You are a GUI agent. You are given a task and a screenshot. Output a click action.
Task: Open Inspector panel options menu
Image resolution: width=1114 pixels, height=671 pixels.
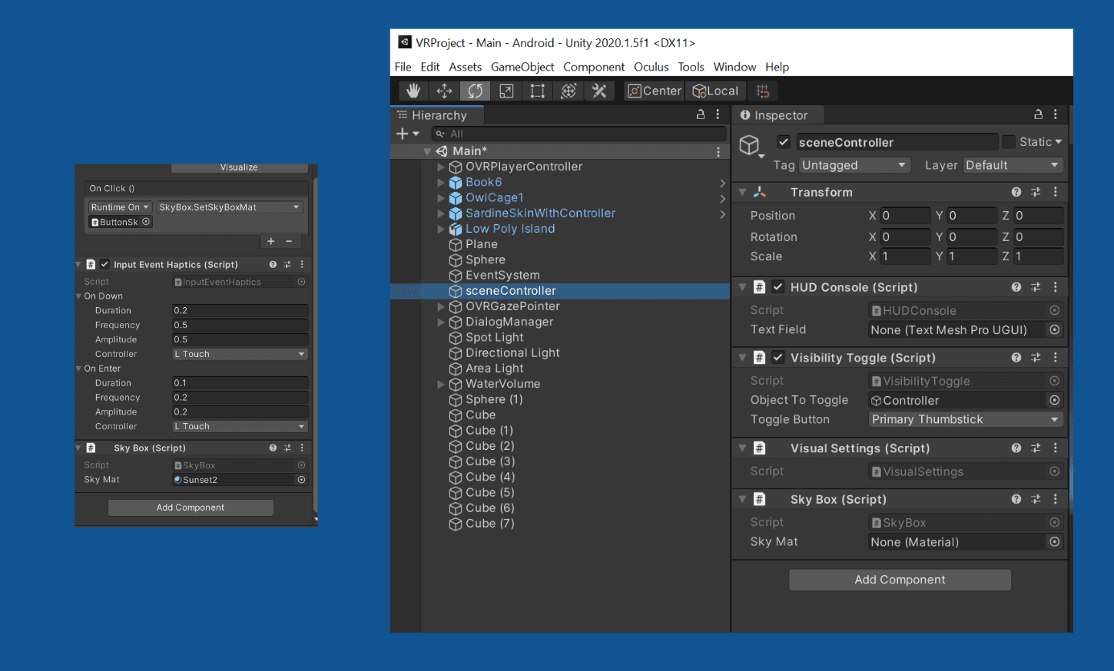click(x=1056, y=114)
